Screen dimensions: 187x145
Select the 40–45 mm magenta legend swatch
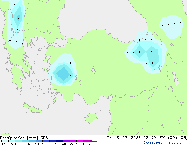pos(80,141)
